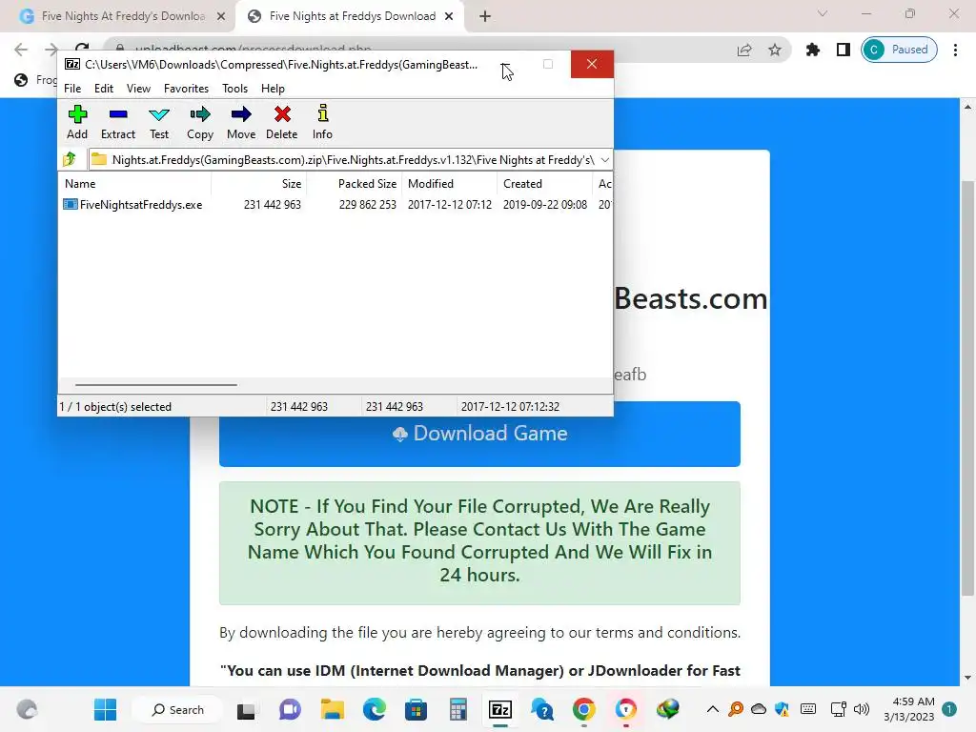976x732 pixels.
Task: Open notification center badge
Action: click(949, 709)
